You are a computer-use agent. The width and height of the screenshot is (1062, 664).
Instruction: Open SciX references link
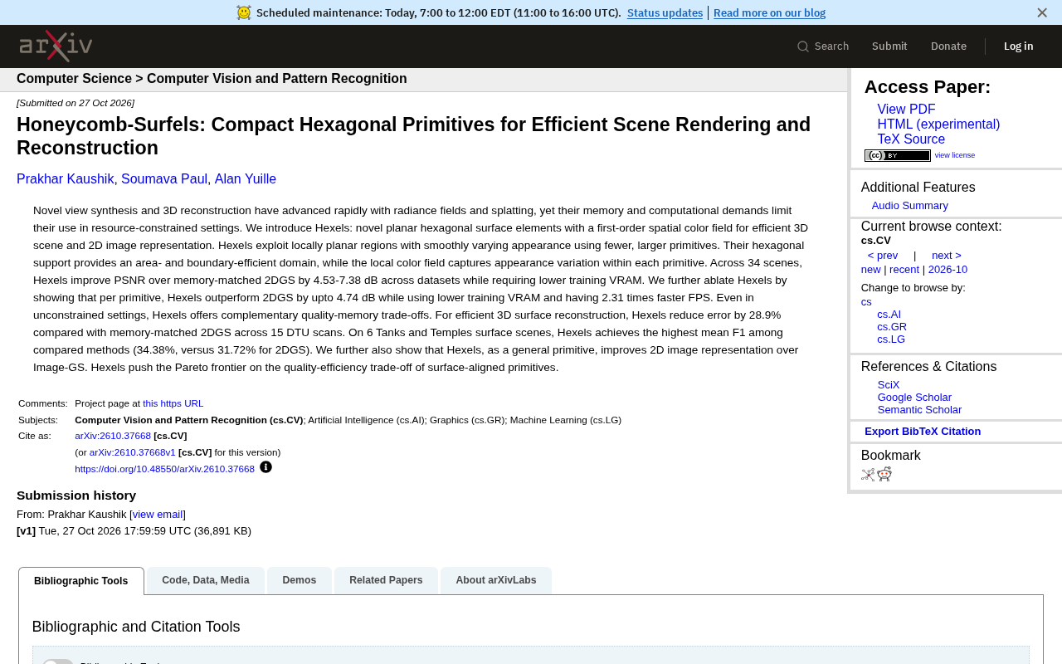coord(889,385)
